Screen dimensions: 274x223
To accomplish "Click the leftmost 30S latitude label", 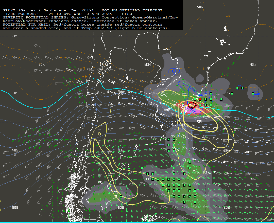I will pos(15,93).
